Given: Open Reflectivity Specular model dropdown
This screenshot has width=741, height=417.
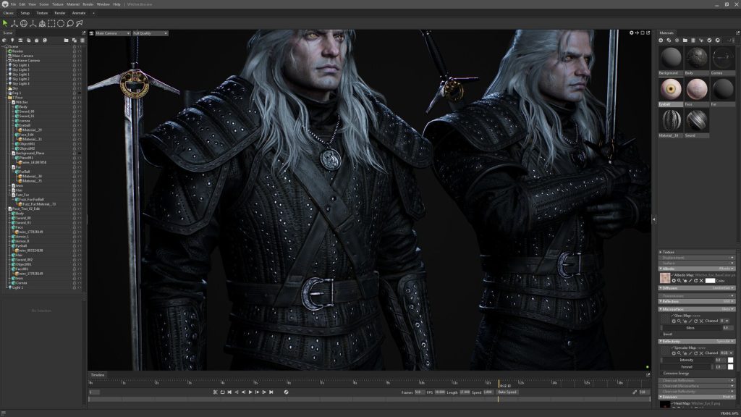Looking at the screenshot, I should [725, 341].
